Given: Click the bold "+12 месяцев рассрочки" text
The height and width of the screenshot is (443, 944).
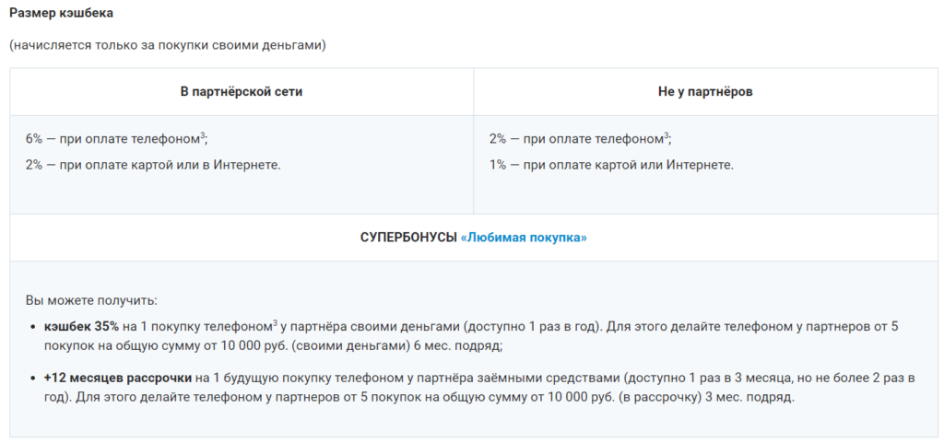Looking at the screenshot, I should 118,378.
